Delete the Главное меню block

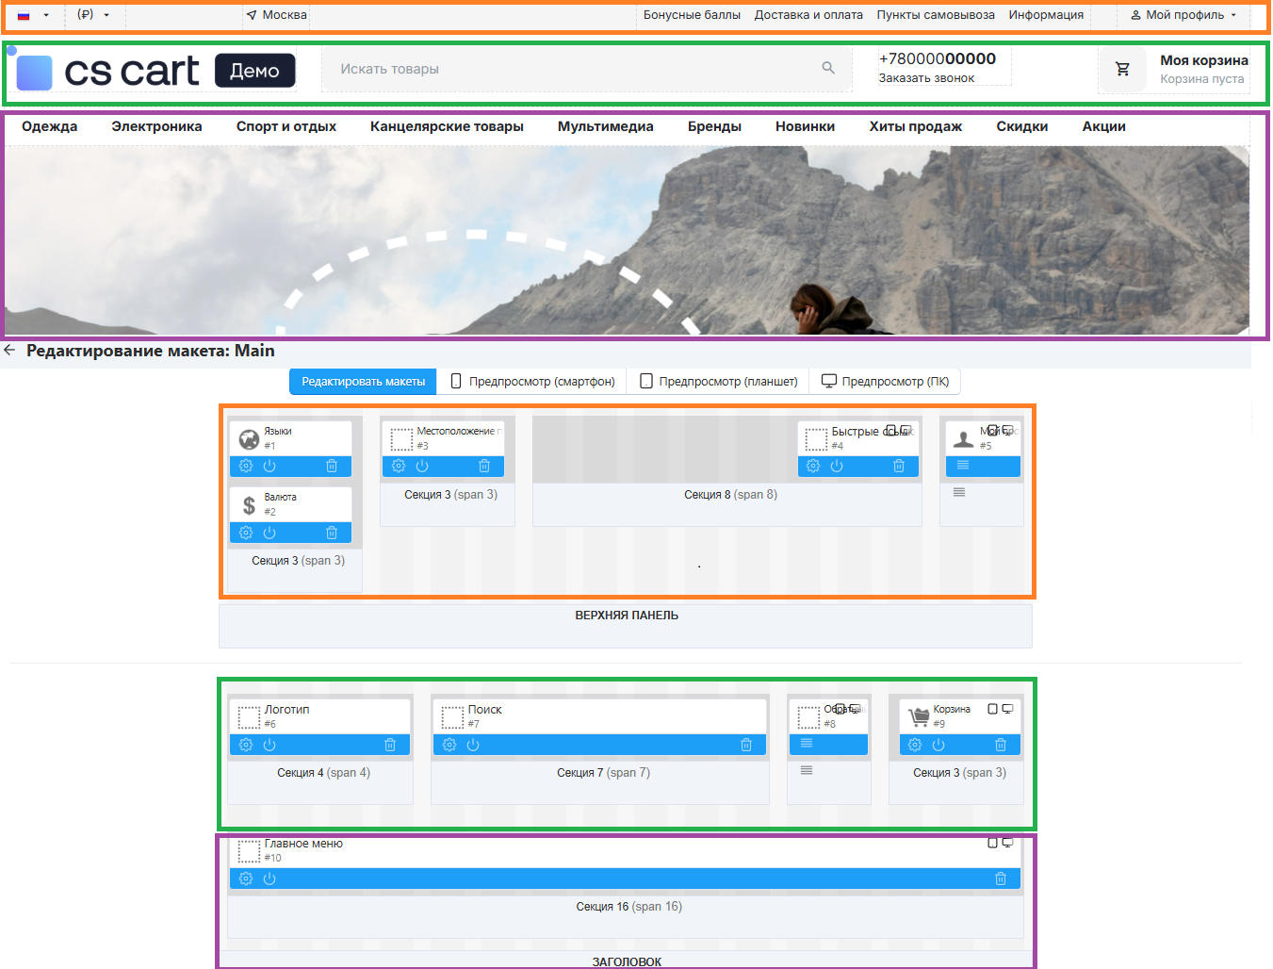[1001, 879]
